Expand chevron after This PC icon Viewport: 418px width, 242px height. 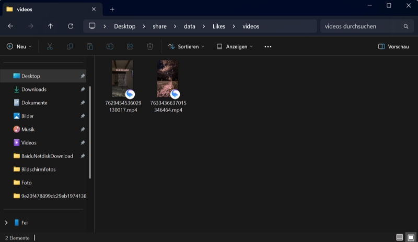105,27
